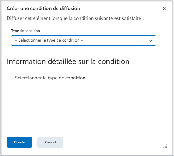Click the word "Créer" in the dialog title
Viewport: 174px width, 156px height.
point(13,9)
